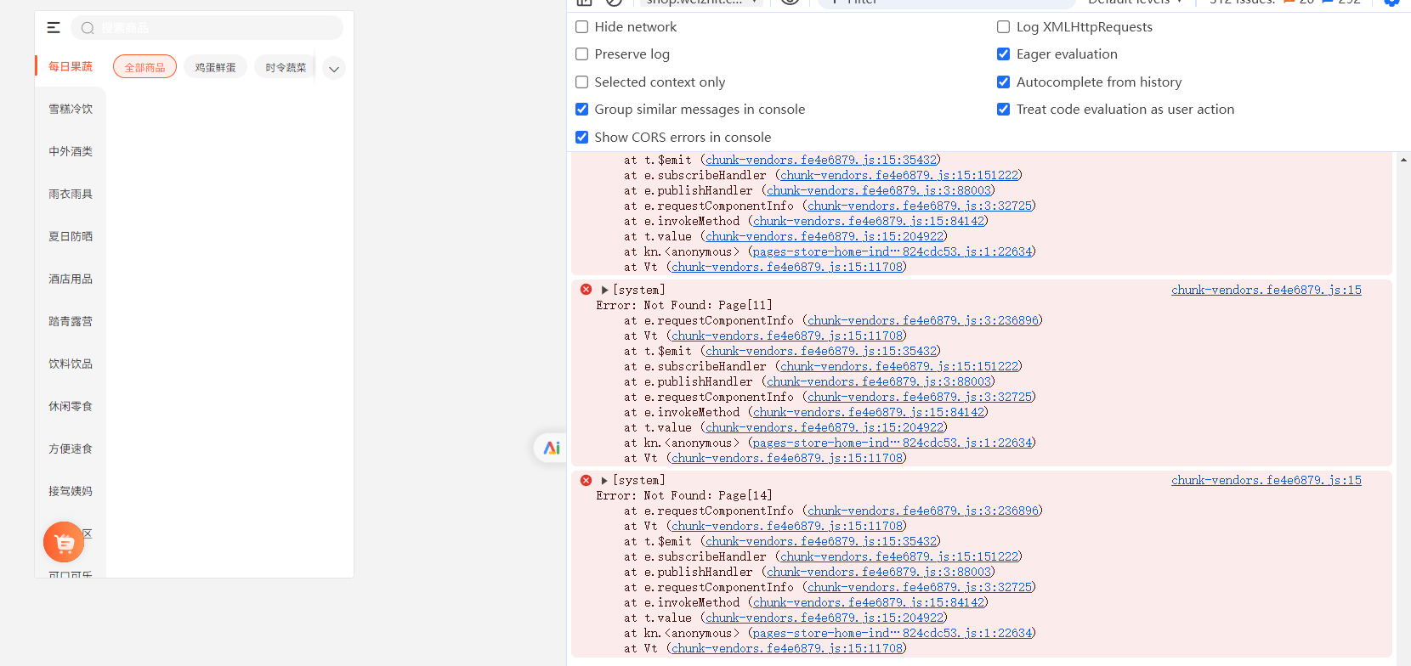Expand the [system] Page[14] error triangle

click(x=604, y=481)
